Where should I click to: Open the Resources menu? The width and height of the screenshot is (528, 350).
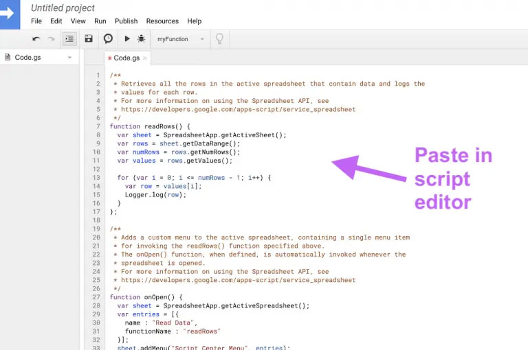coord(162,21)
